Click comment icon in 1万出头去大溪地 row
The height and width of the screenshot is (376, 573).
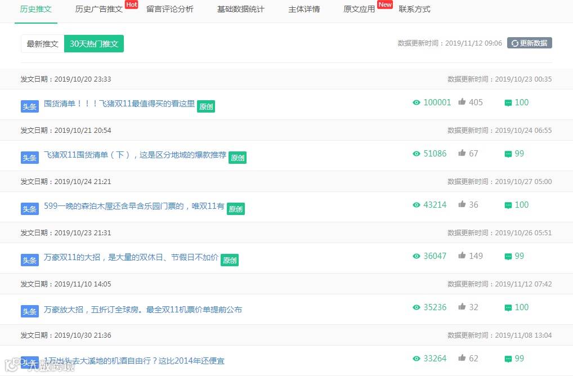508,359
